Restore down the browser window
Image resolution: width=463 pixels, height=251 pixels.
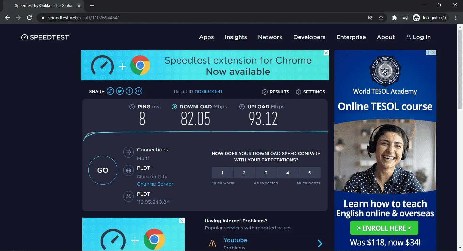coord(440,5)
